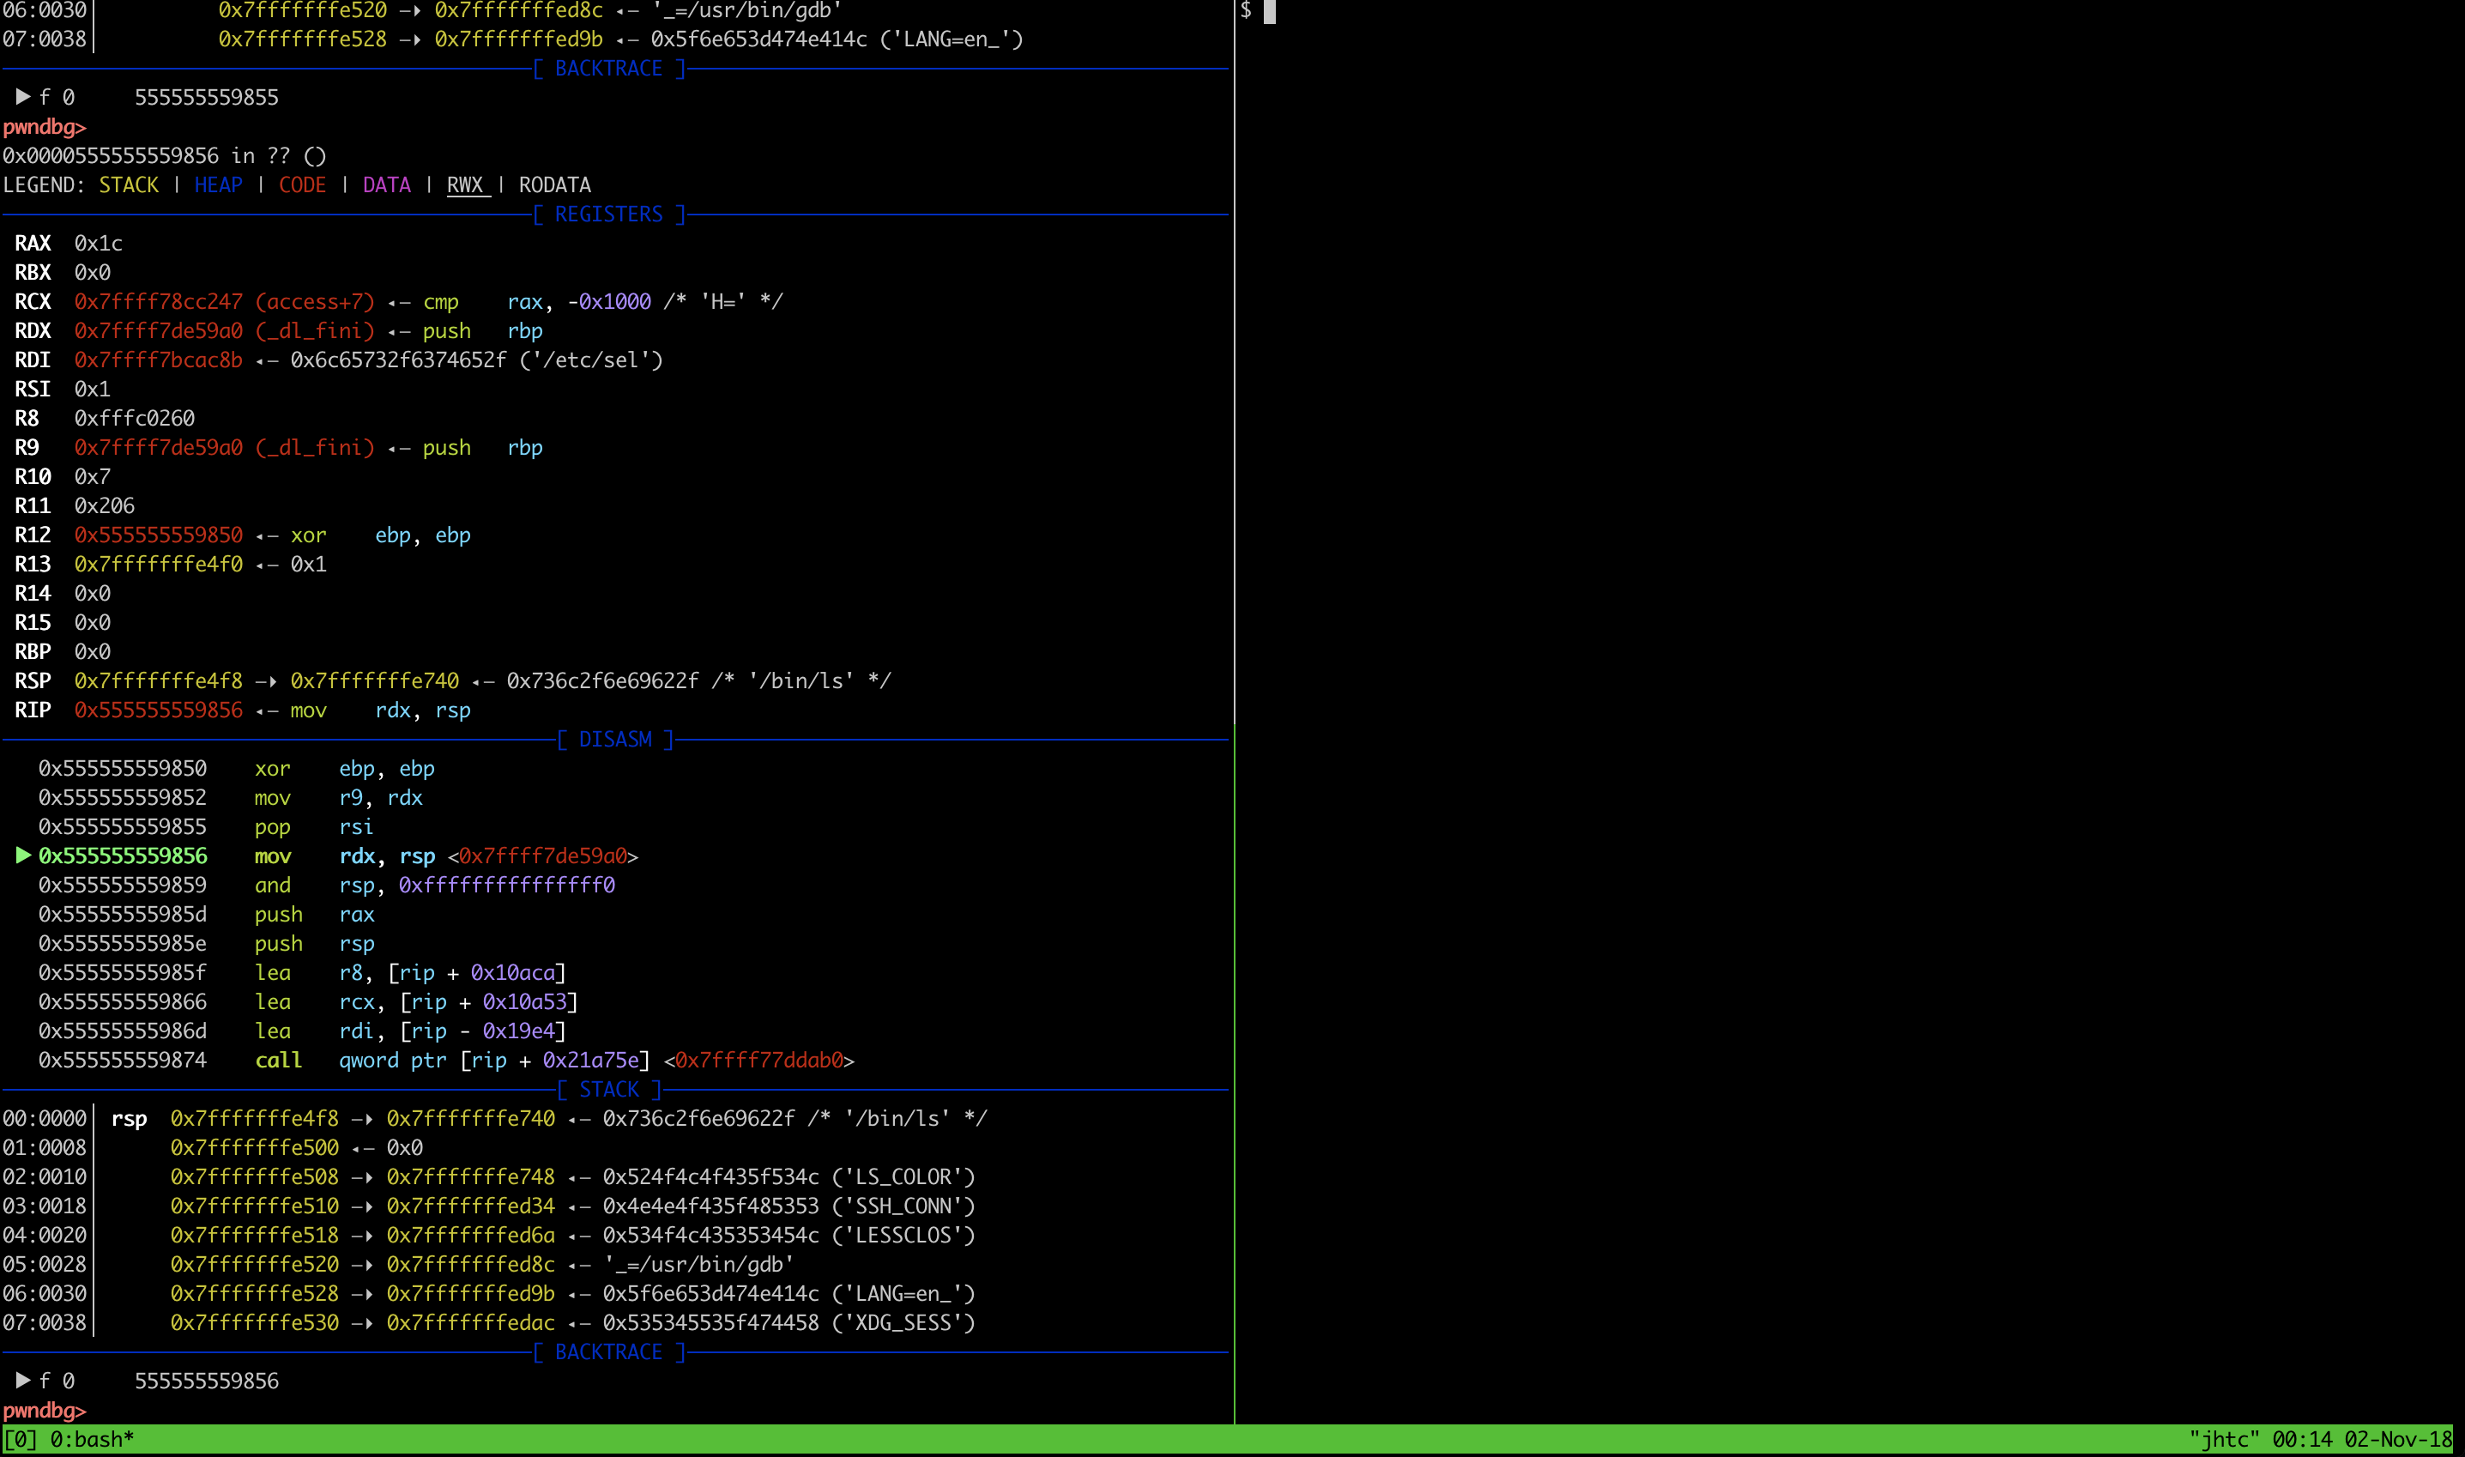Click the call target address 0x7ffff77ddab0
The image size is (2465, 1457).
coord(758,1061)
